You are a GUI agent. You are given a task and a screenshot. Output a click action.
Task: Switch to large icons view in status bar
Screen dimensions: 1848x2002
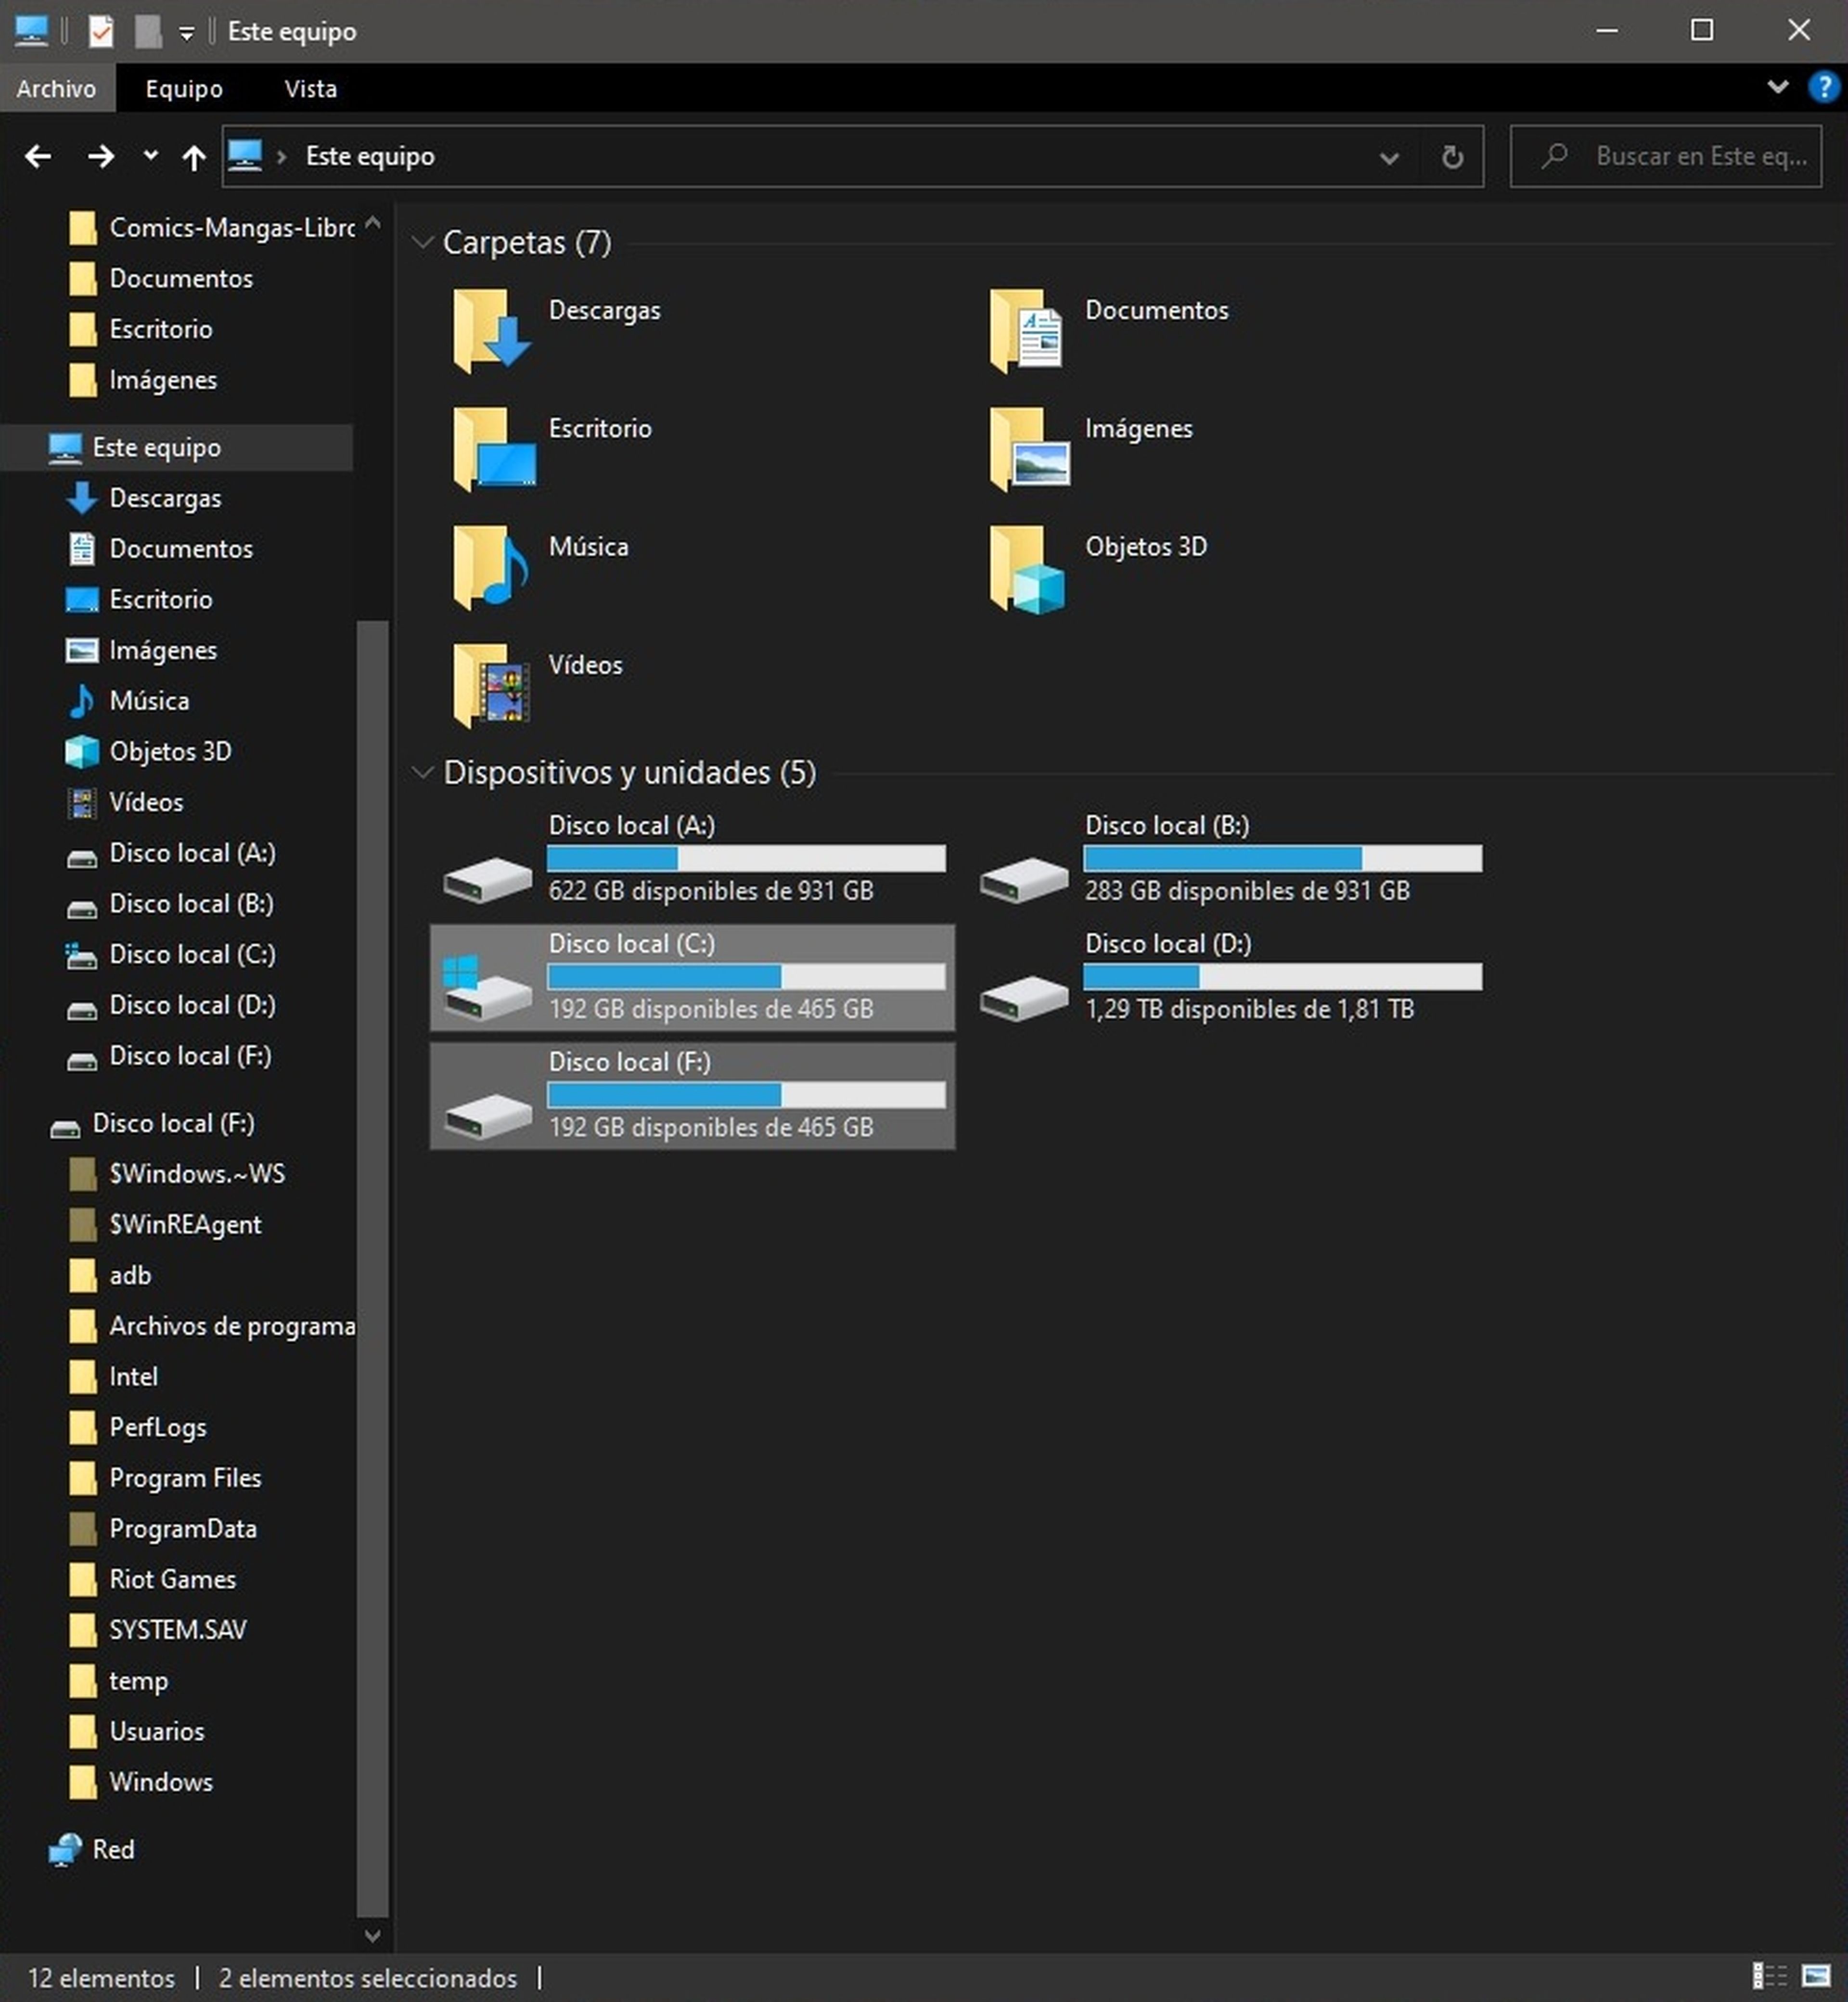[x=1816, y=1976]
